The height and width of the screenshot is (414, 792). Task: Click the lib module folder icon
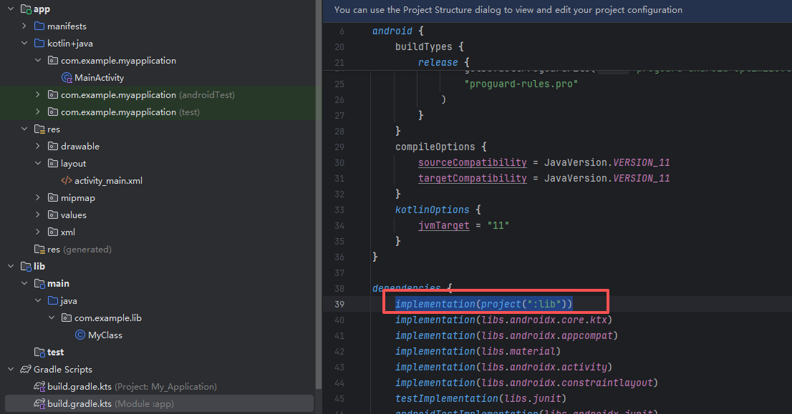coord(26,266)
